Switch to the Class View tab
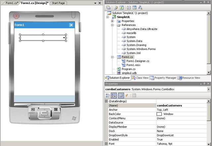This screenshot has height=146, width=212. coord(140,78)
